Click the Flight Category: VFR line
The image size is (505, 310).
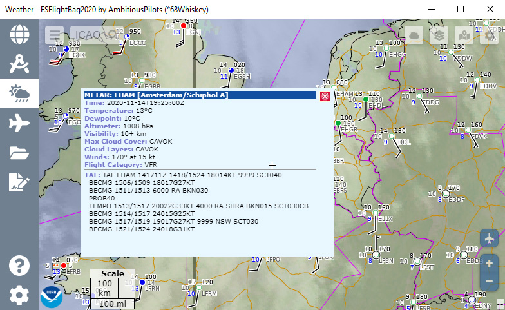121,165
